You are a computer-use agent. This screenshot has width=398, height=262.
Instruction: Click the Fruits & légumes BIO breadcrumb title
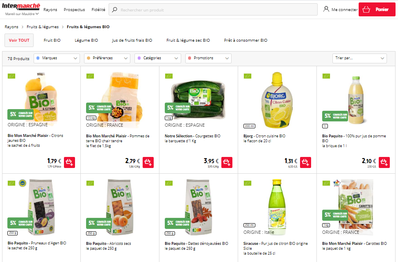[88, 27]
